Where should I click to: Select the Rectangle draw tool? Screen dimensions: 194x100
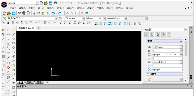14,43
